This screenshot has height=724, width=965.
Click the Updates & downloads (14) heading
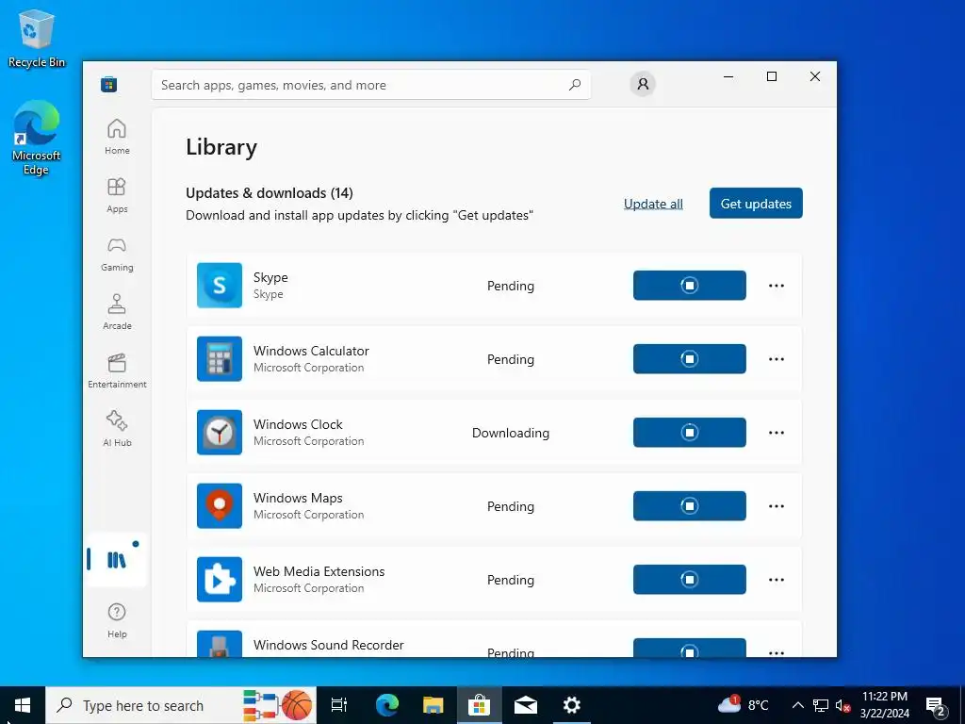click(270, 192)
